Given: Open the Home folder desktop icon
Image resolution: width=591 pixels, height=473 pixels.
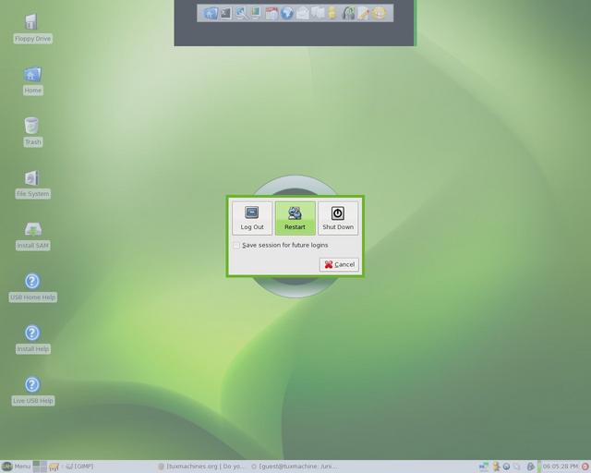Looking at the screenshot, I should [x=33, y=80].
